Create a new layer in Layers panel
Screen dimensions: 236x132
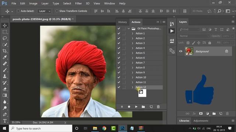click(221, 114)
